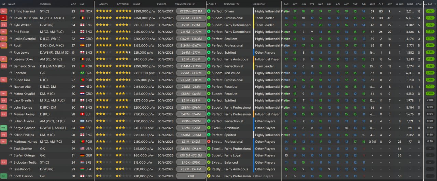The height and width of the screenshot is (181, 437).
Task: Click the Int status icon beside Jack Grealish
Action: pos(3,100)
